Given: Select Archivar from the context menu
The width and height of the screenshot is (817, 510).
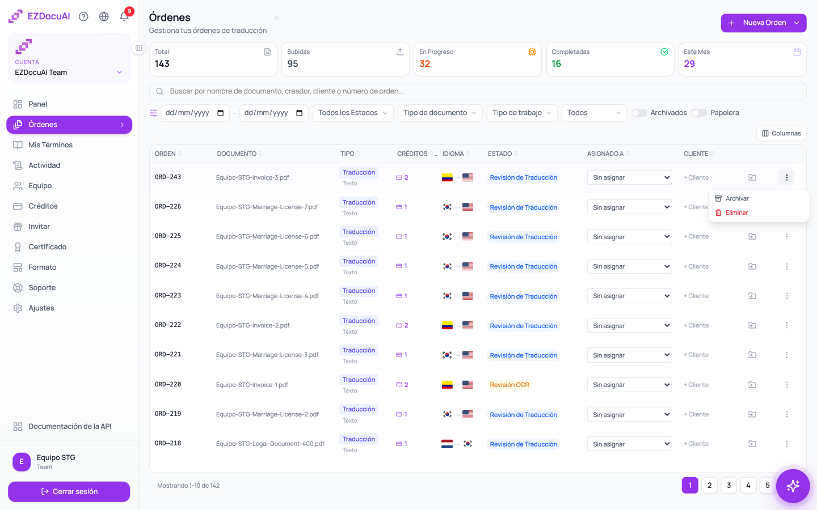Looking at the screenshot, I should (x=759, y=198).
